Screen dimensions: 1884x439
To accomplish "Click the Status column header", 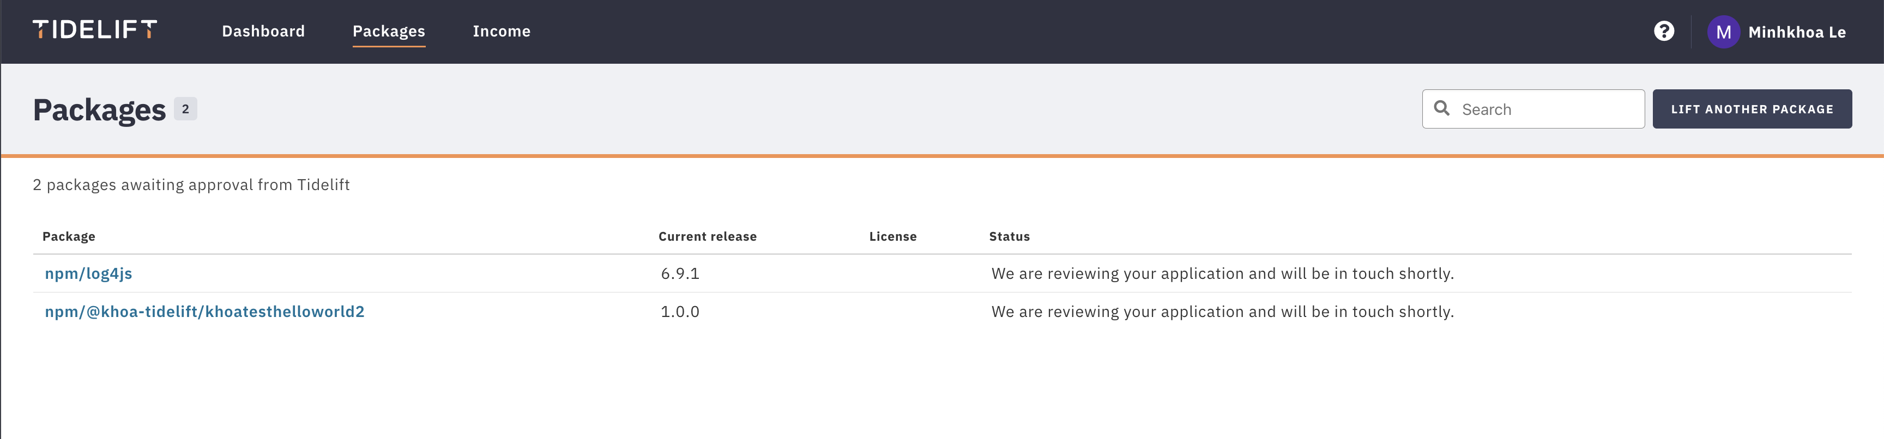I will point(1009,237).
